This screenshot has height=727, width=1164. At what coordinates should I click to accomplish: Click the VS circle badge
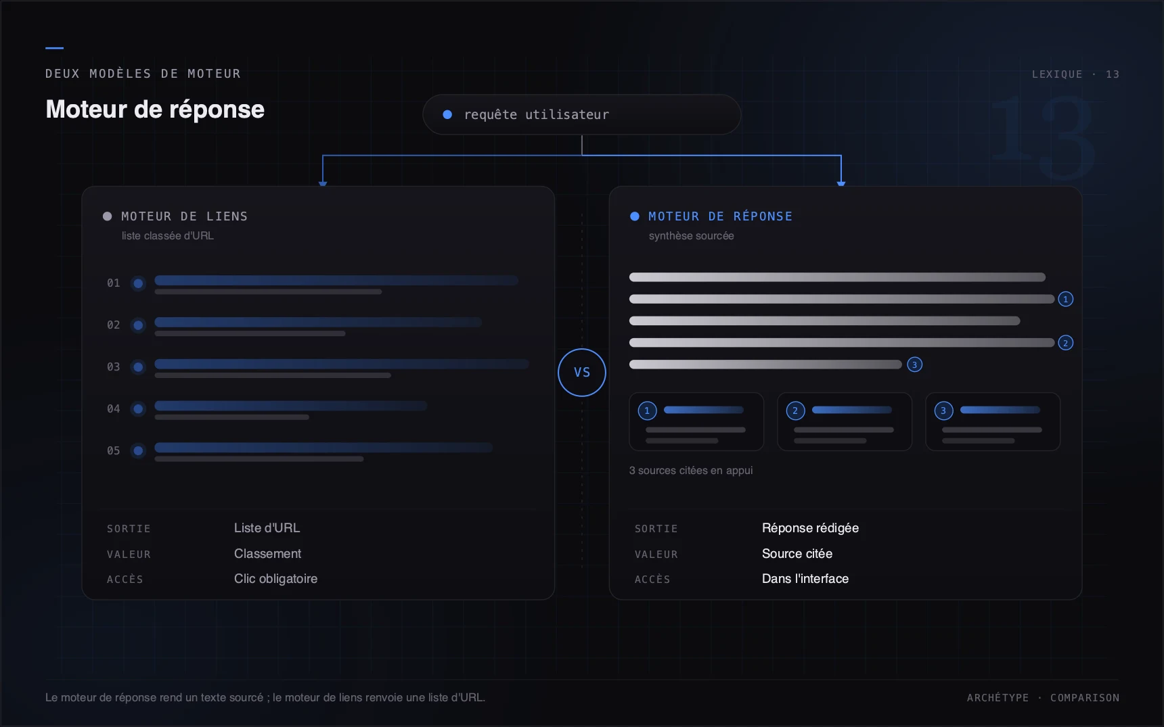[x=582, y=373]
